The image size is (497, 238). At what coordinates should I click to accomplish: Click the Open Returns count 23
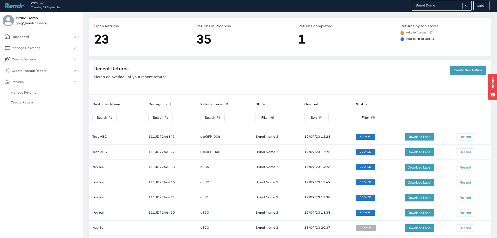coord(101,39)
